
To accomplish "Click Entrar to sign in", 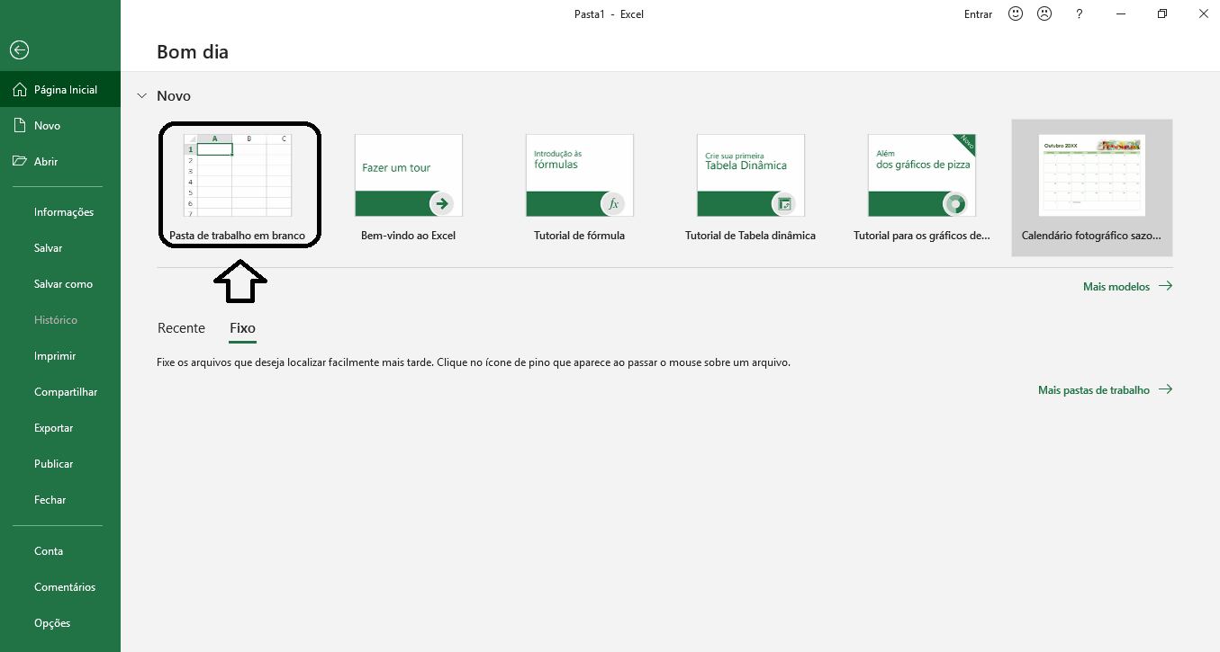I will [x=978, y=14].
